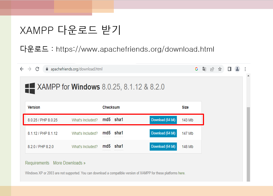Click the 8.1.12 / PHP 8.1.12 version text

pos(42,133)
